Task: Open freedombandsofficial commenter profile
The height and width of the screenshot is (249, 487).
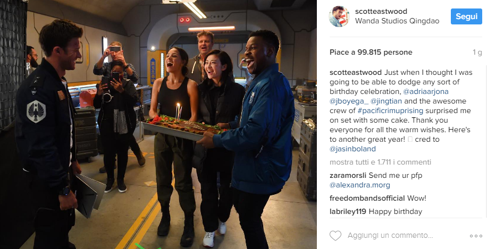Action: [367, 199]
